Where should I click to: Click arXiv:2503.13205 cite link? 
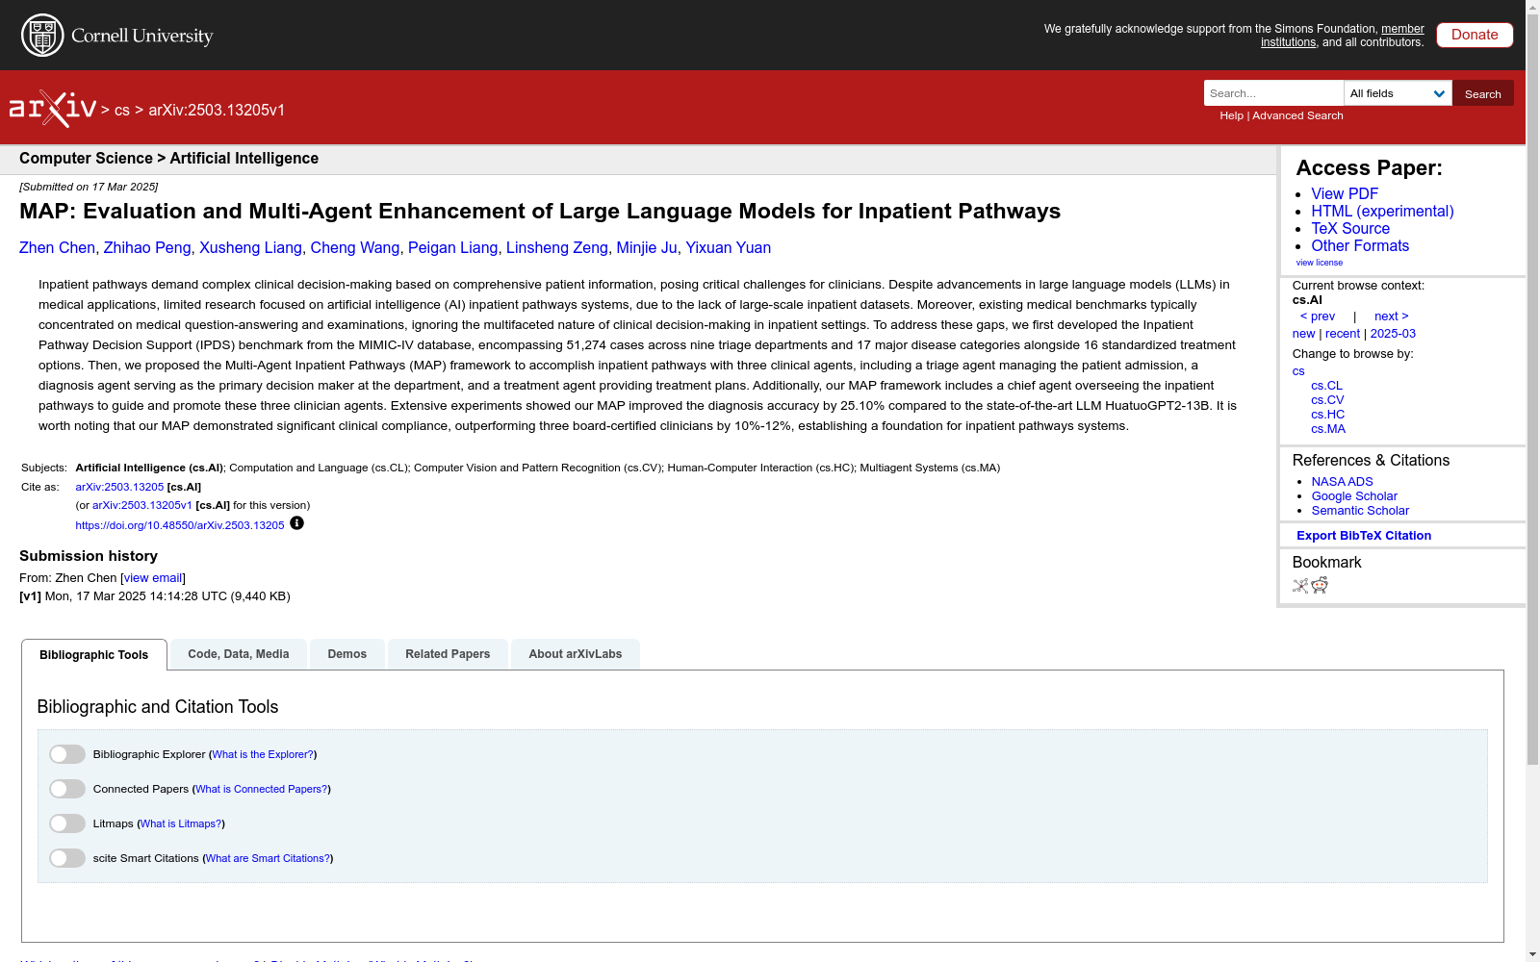coord(119,487)
